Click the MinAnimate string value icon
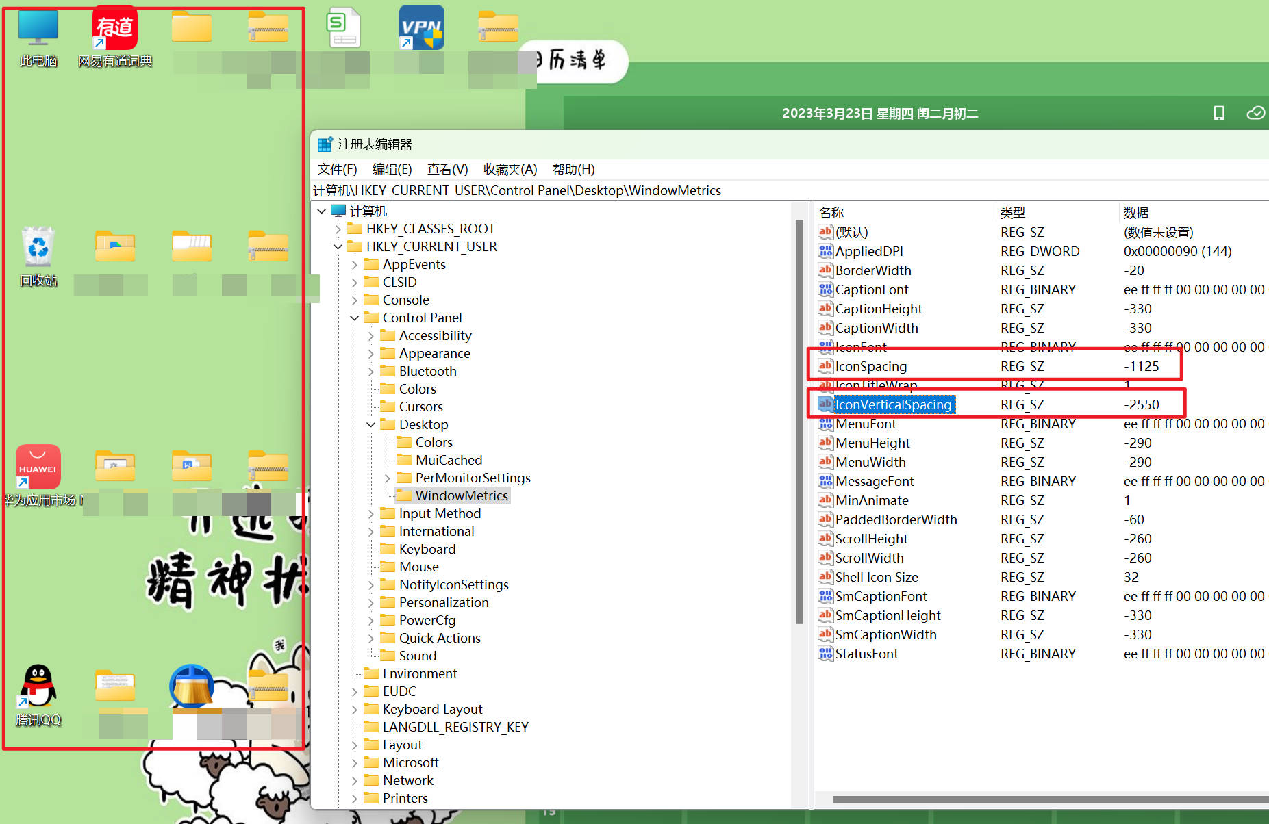Viewport: 1269px width, 824px height. [826, 500]
